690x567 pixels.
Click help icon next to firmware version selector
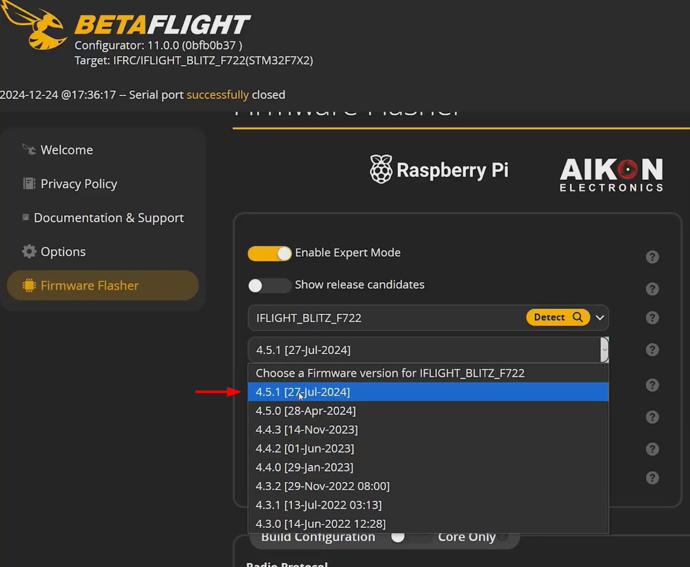click(x=652, y=350)
